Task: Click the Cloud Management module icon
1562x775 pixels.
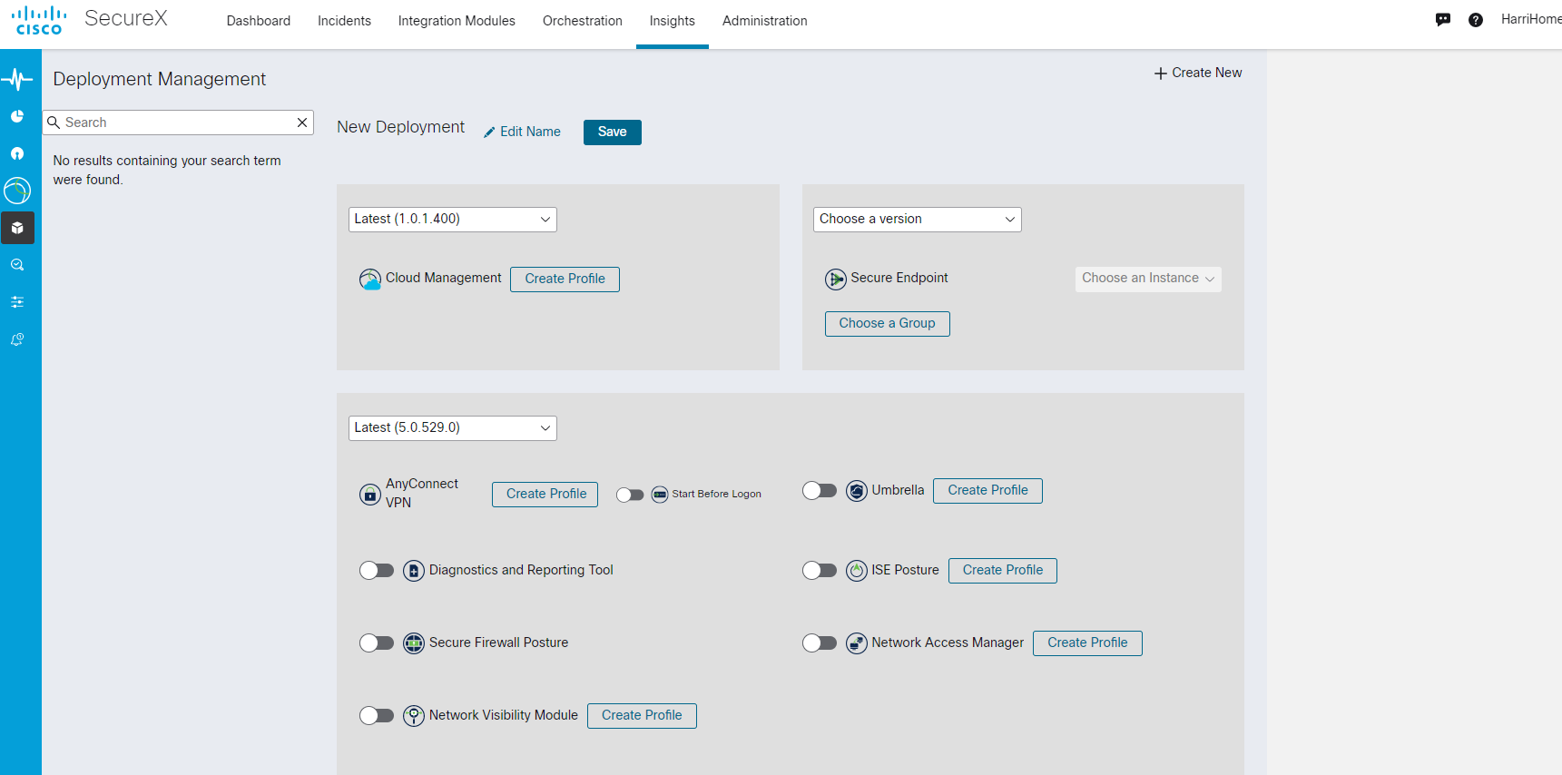Action: click(x=370, y=280)
